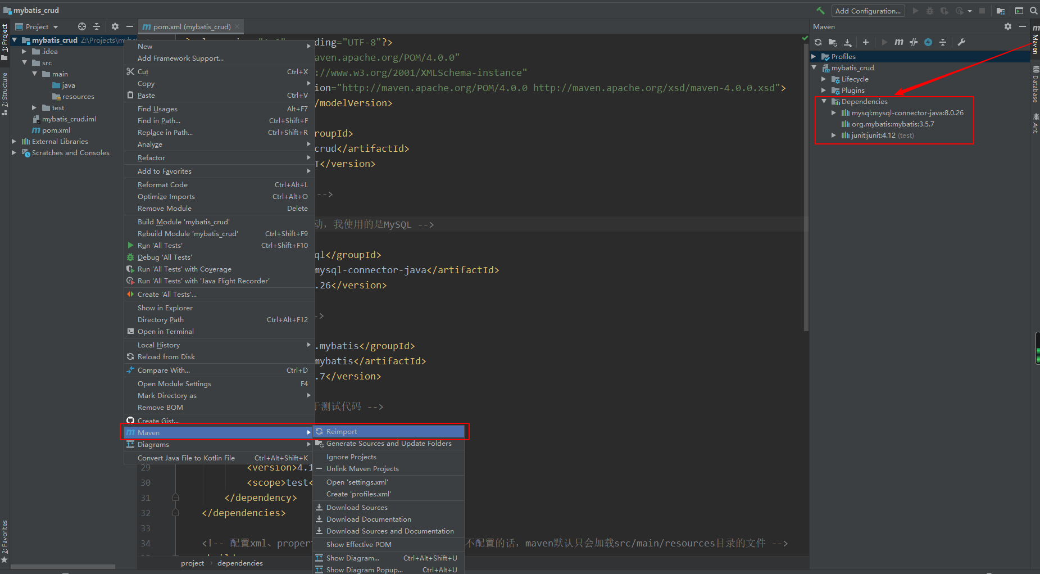Select Reimport in the Maven submenu

click(x=389, y=431)
